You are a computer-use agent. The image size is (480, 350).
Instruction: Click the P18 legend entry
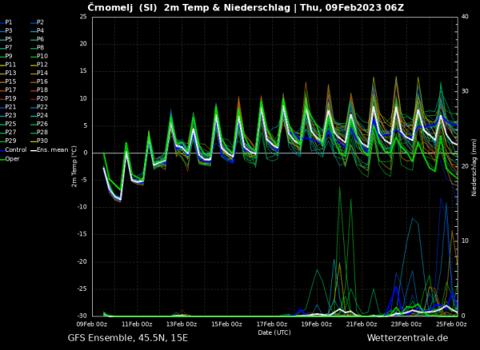(39, 89)
